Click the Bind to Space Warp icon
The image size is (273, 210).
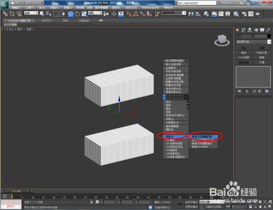click(19, 14)
